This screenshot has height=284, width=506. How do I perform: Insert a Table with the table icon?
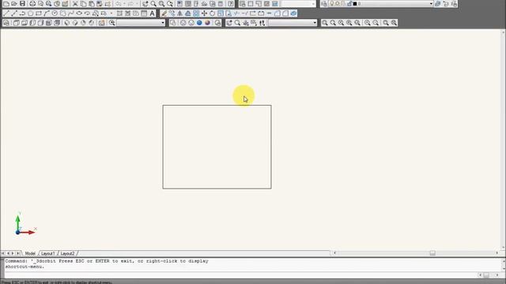[144, 13]
